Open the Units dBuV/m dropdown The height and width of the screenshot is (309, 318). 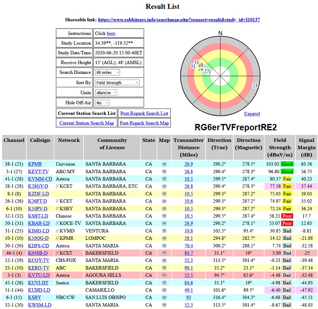tap(106, 93)
